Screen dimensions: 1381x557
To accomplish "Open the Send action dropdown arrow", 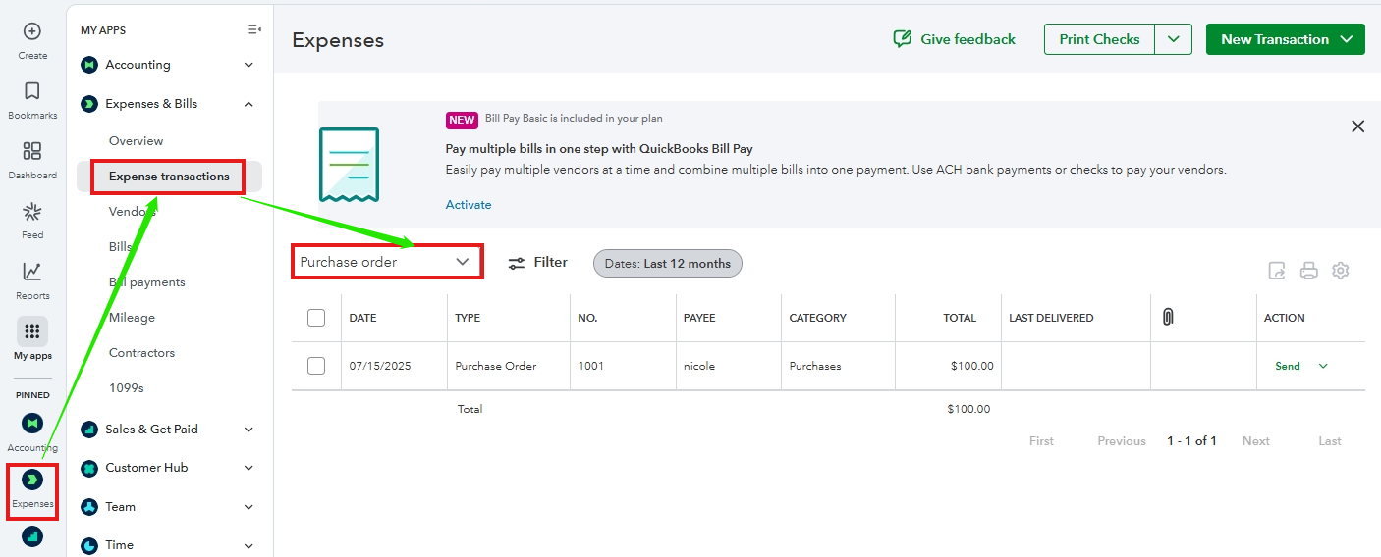I will (x=1323, y=366).
